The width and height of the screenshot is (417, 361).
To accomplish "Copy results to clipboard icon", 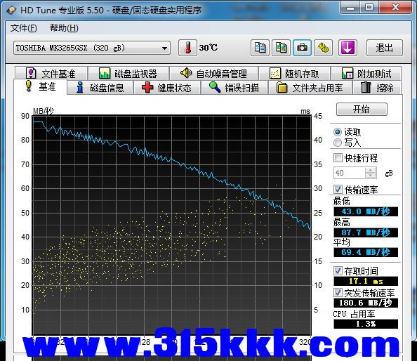I will [x=260, y=48].
